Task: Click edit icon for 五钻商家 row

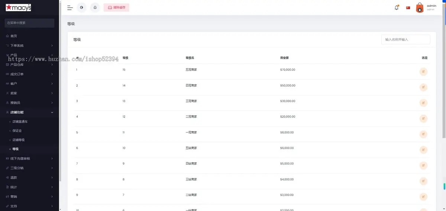Action: [x=423, y=150]
